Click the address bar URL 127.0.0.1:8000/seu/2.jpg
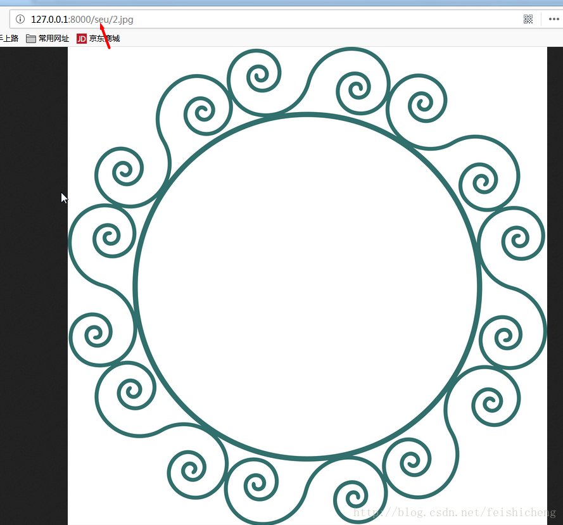Image resolution: width=563 pixels, height=525 pixels. (x=82, y=20)
